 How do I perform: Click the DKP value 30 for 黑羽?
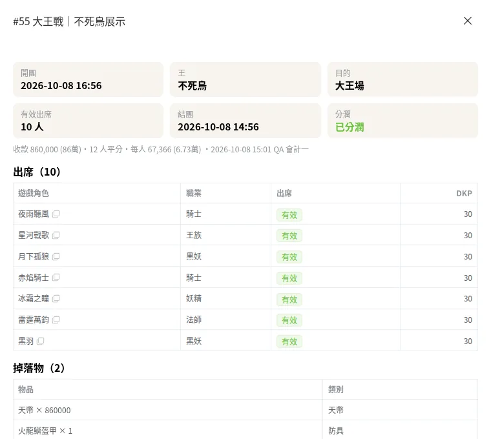468,342
